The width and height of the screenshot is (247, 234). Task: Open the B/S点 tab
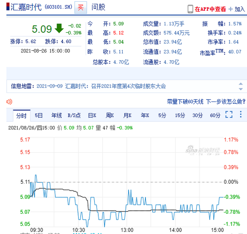pos(74,115)
